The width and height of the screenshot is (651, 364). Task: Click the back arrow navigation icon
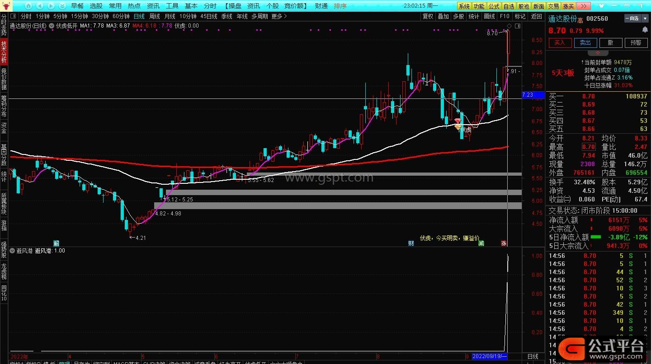(40, 6)
